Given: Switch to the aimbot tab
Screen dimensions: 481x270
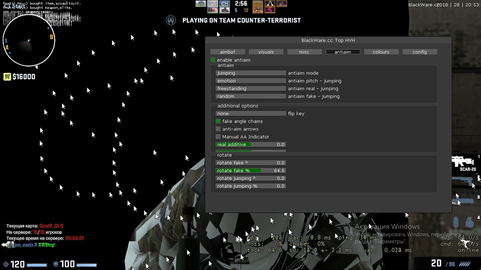Looking at the screenshot, I should (x=228, y=52).
